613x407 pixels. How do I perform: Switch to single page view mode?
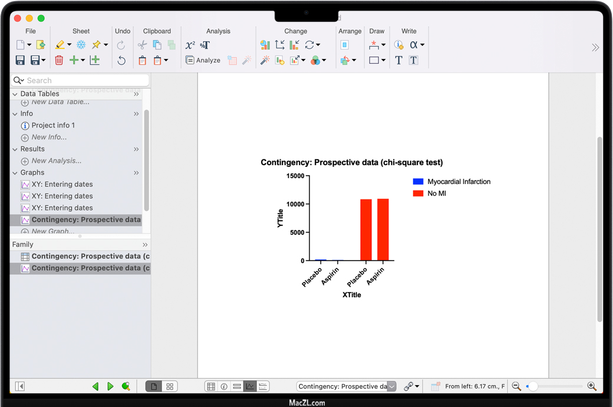tap(154, 386)
